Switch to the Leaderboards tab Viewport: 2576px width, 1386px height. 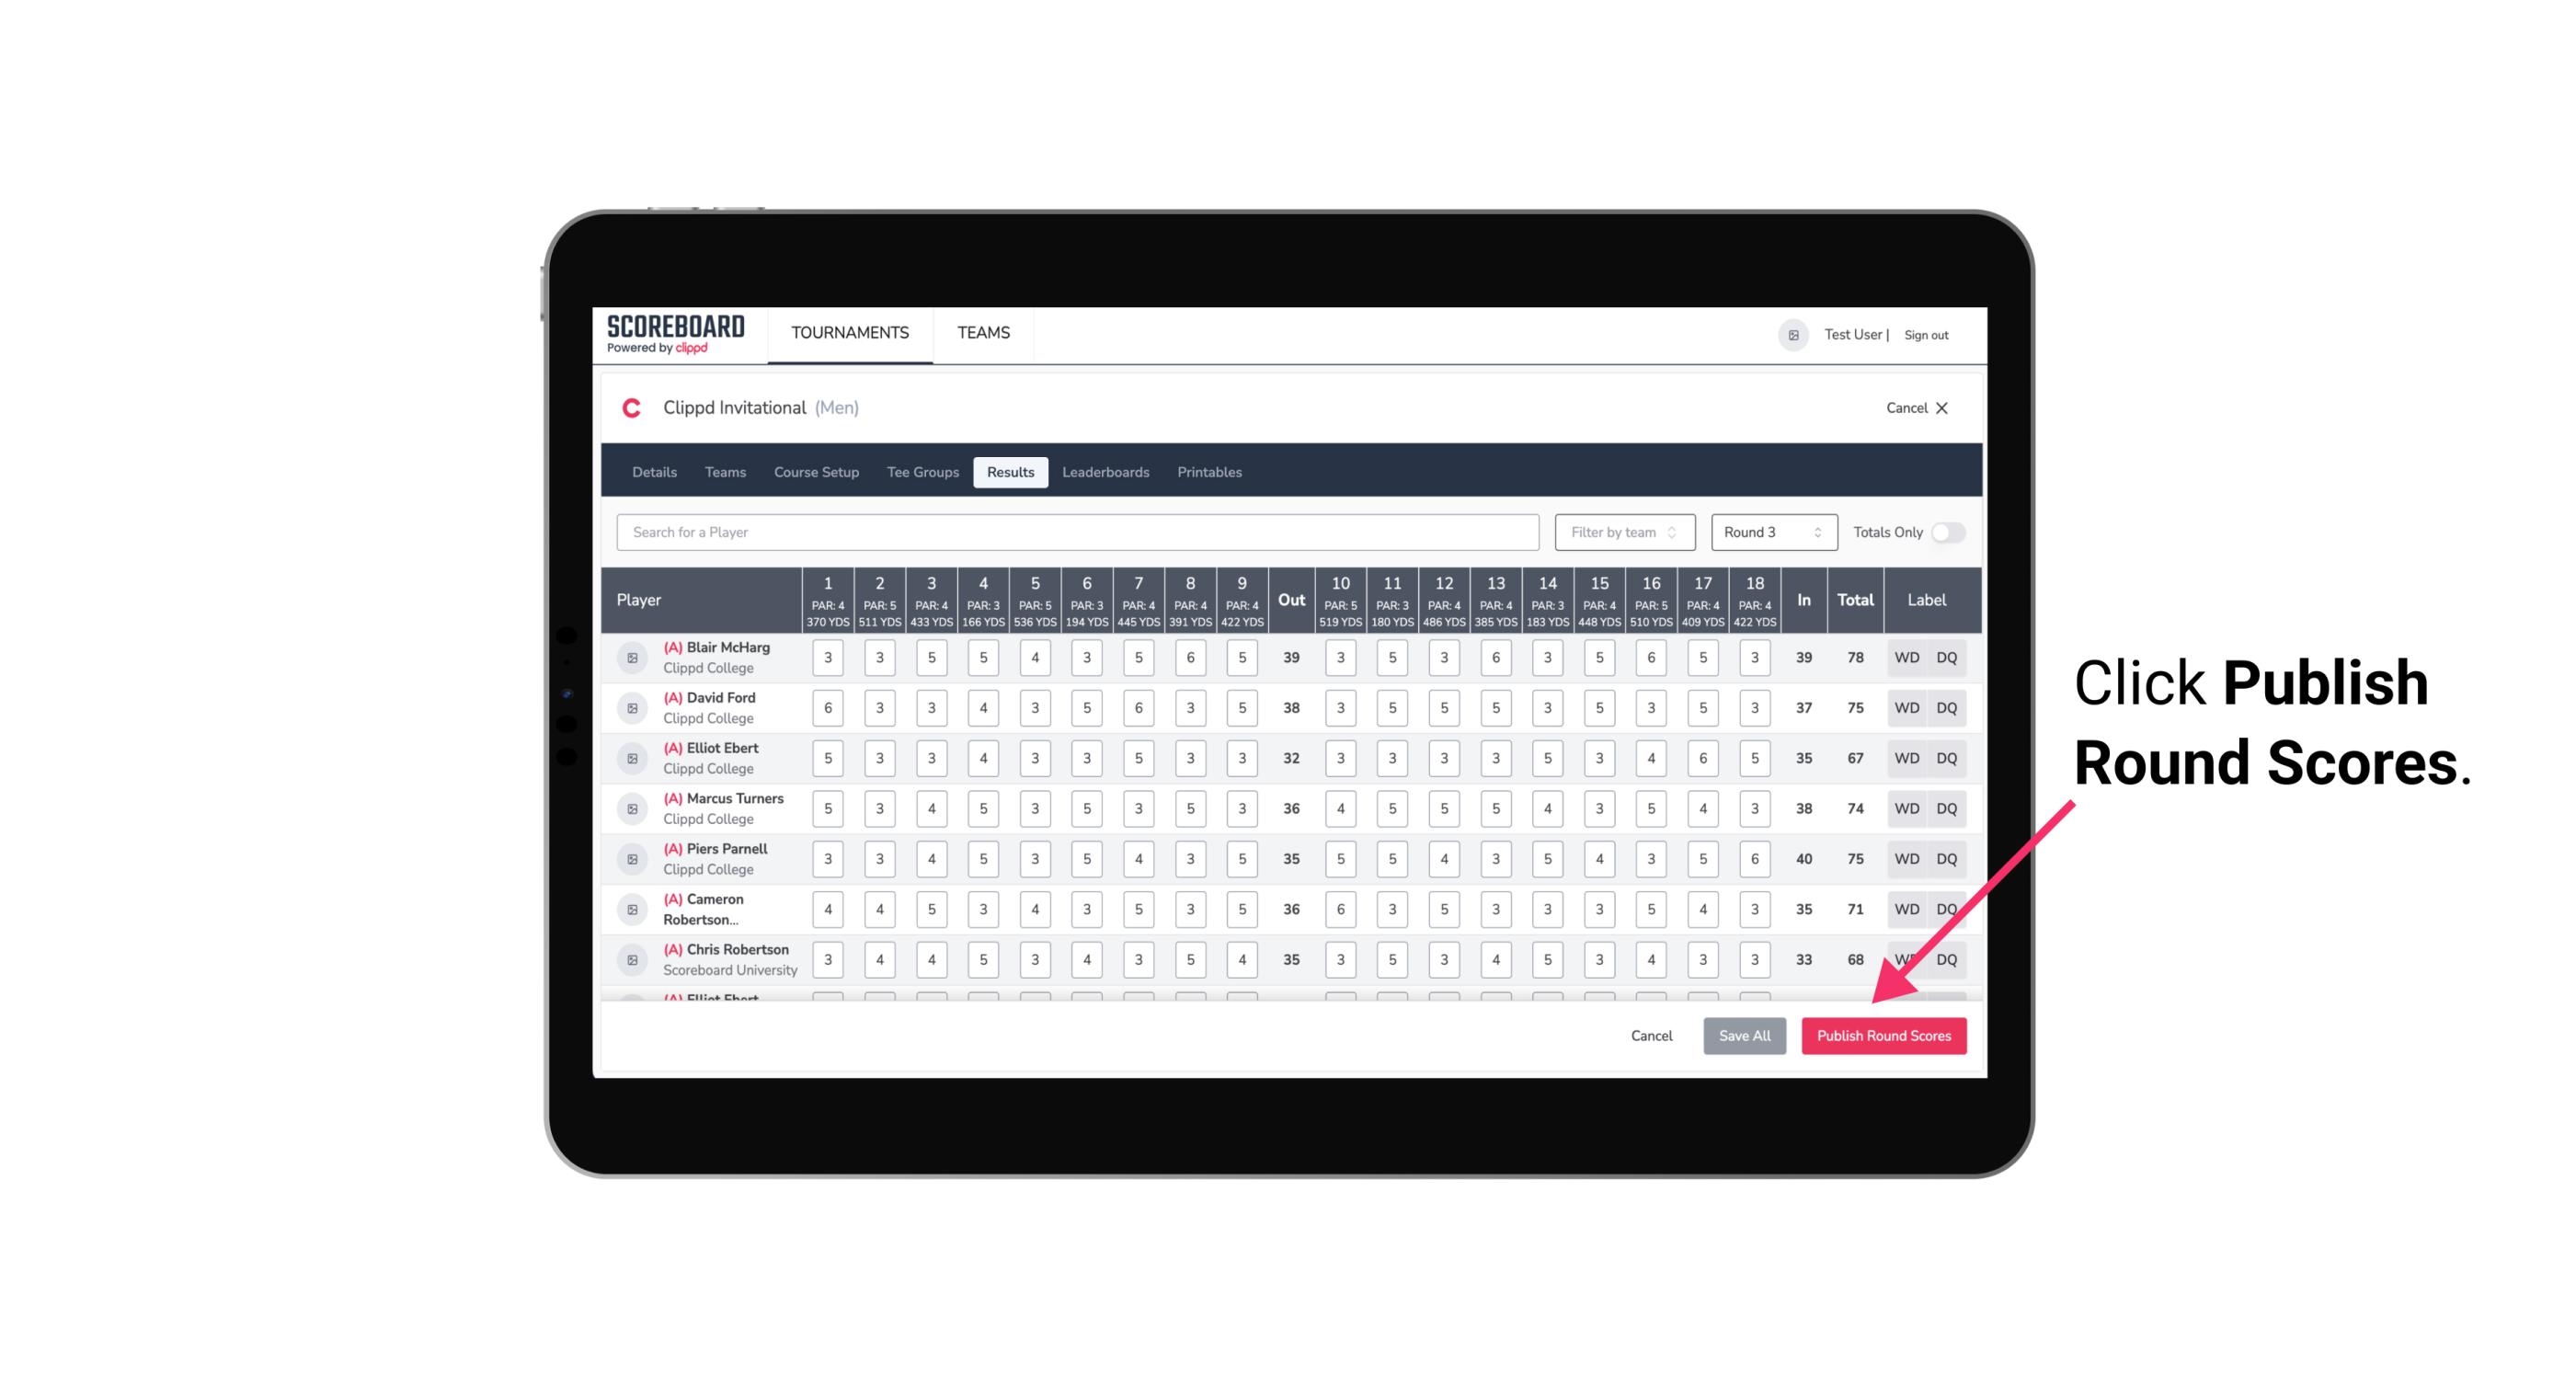[1104, 471]
